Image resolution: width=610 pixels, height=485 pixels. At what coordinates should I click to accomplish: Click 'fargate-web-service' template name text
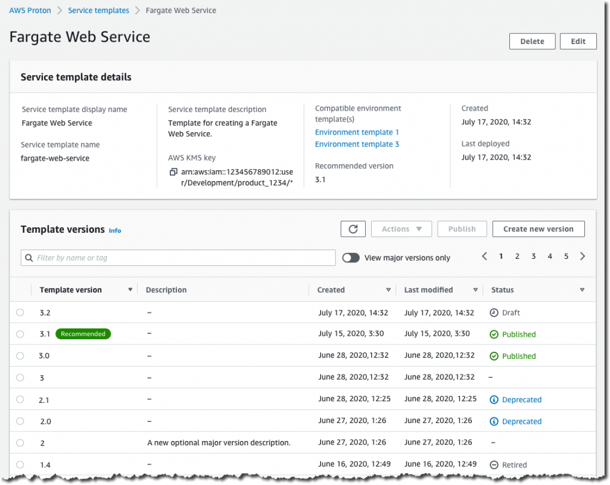(55, 158)
